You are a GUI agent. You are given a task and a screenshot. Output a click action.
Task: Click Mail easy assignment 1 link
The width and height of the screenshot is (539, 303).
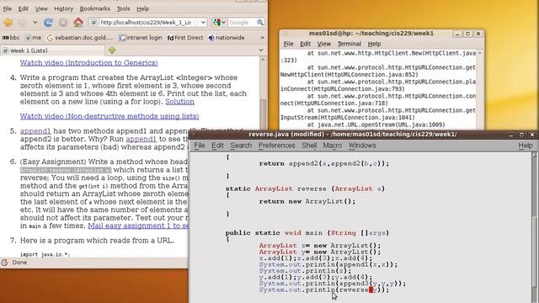click(x=138, y=226)
